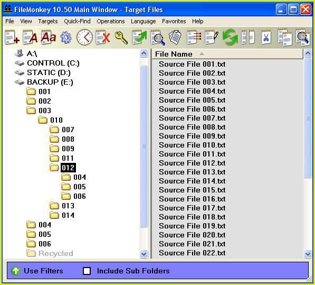Open the File menu

pos(9,21)
